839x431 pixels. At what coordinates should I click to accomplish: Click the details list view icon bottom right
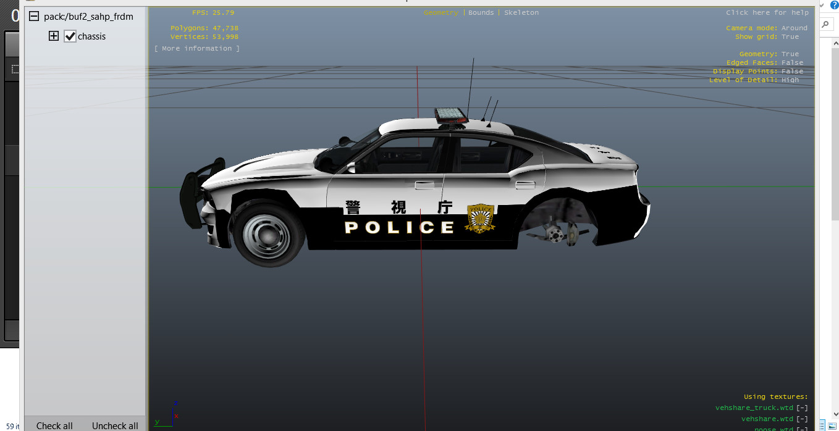(x=821, y=426)
